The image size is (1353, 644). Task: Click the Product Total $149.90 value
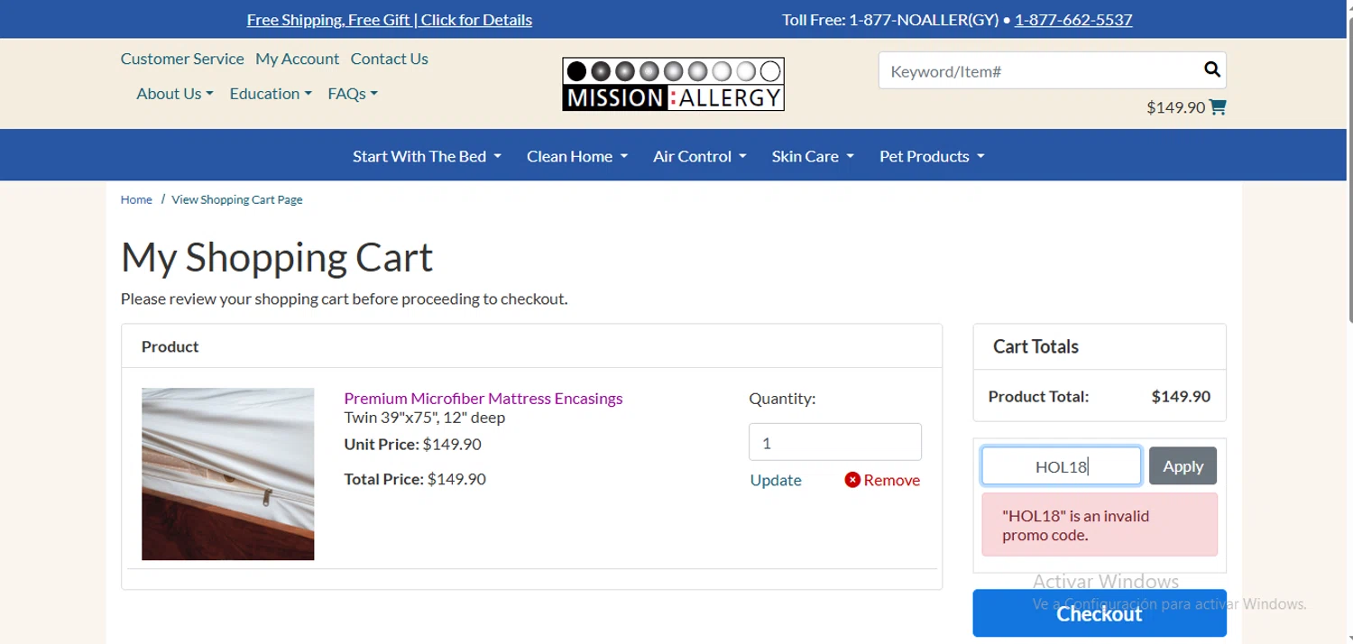(x=1181, y=396)
